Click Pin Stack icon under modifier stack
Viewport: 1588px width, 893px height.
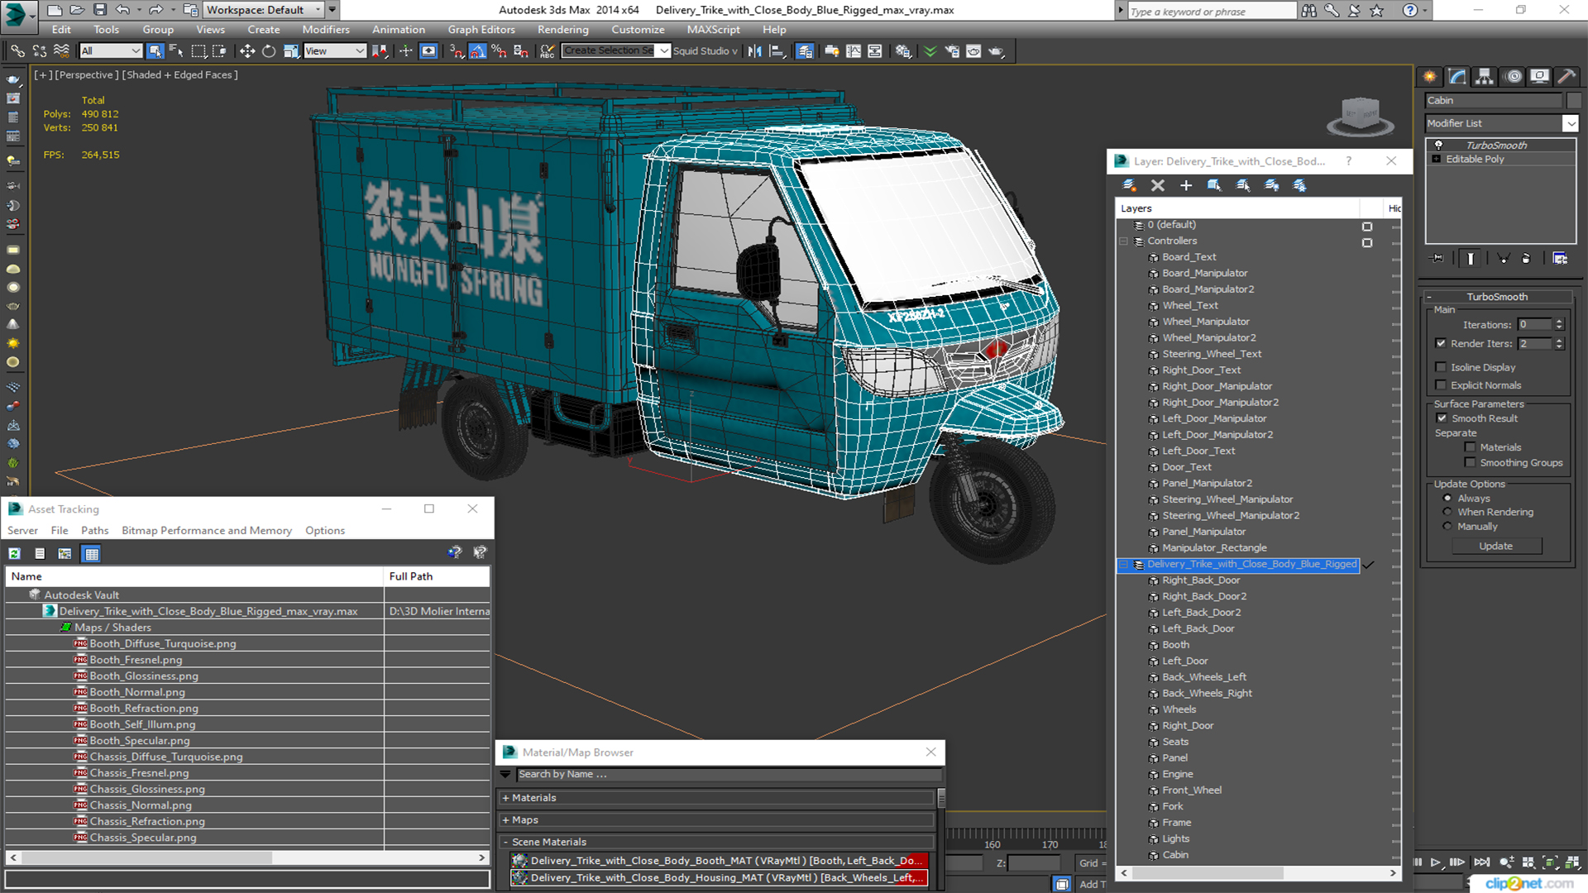click(x=1437, y=259)
